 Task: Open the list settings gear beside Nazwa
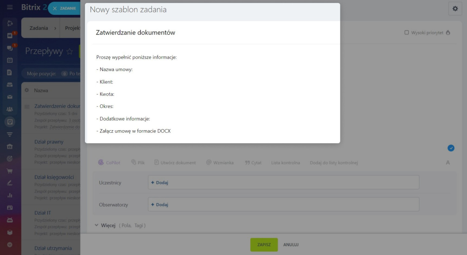[27, 90]
